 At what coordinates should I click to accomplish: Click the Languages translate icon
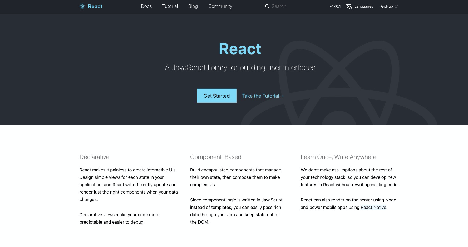pyautogui.click(x=349, y=6)
